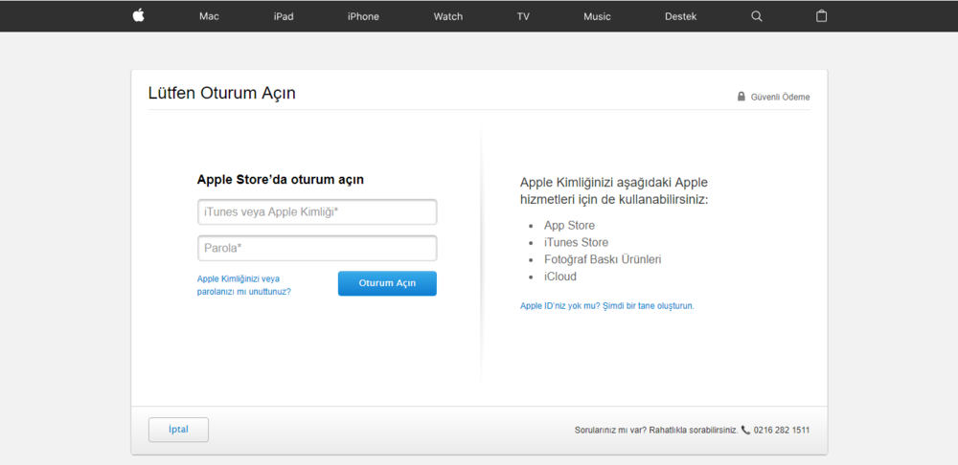Screen dimensions: 958x465
Task: Click the 'iCloud' list item
Action: tap(560, 277)
